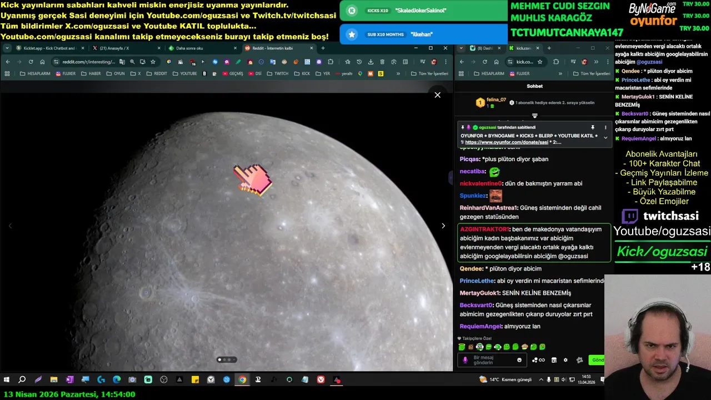This screenshot has width=711, height=400.
Task: Bookmark kick.com page with star
Action: click(540, 62)
